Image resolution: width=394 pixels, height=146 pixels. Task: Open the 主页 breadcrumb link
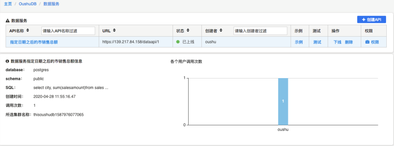pyautogui.click(x=8, y=4)
